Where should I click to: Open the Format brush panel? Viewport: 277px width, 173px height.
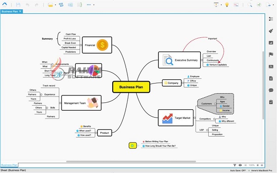click(271, 31)
